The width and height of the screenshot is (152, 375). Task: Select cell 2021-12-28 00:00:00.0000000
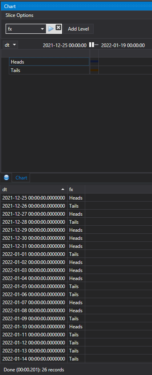point(34,222)
